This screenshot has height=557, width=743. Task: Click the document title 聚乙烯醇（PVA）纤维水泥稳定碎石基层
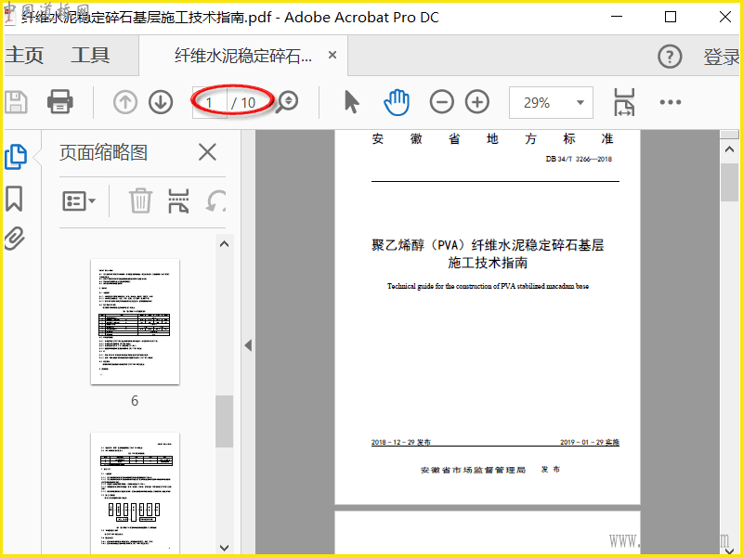(488, 245)
